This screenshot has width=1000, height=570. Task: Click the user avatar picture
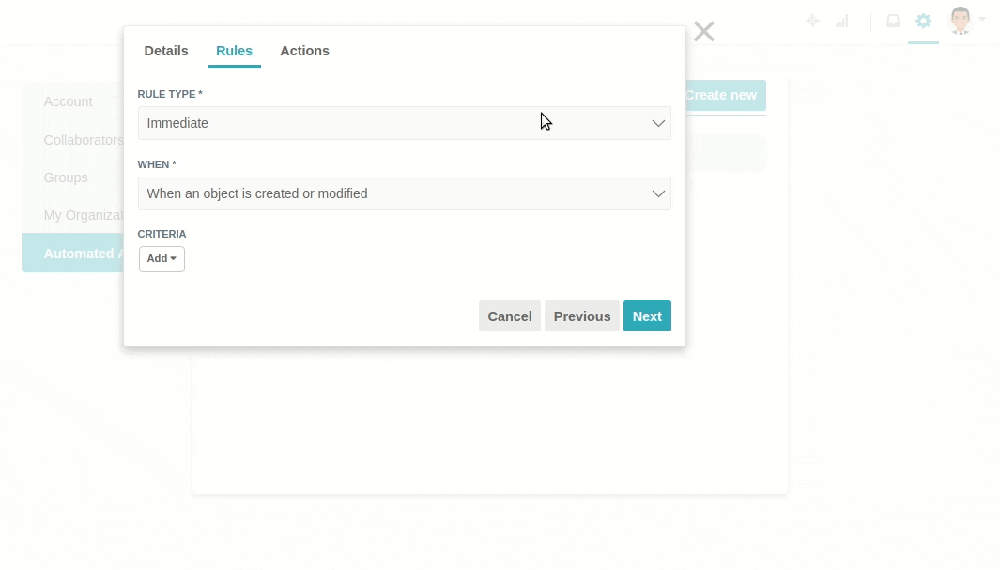coord(960,21)
